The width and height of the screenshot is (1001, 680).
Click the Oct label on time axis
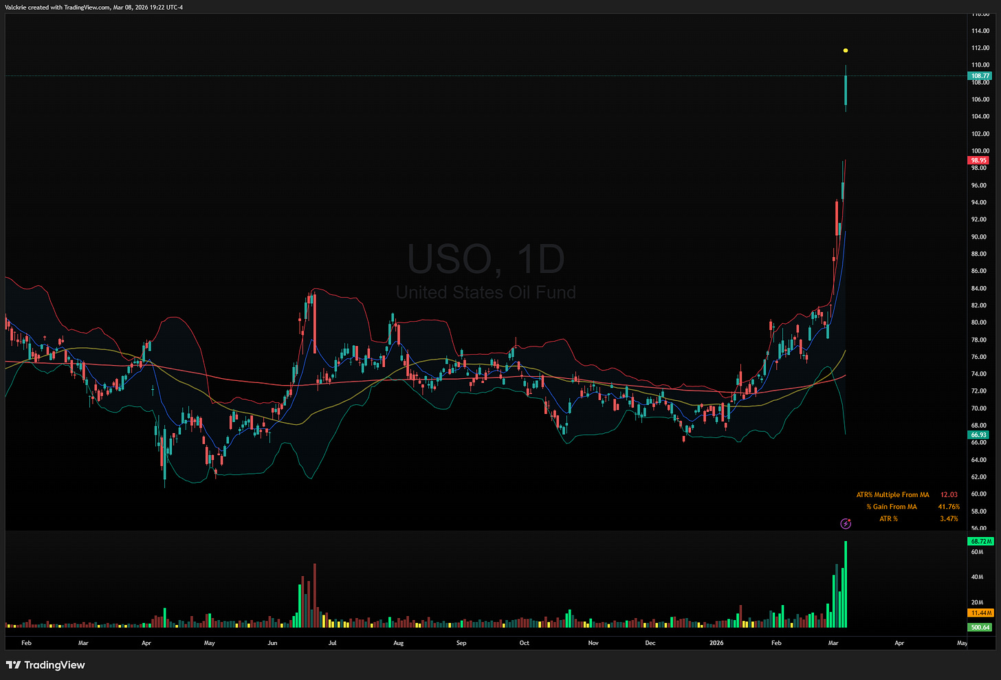[525, 643]
